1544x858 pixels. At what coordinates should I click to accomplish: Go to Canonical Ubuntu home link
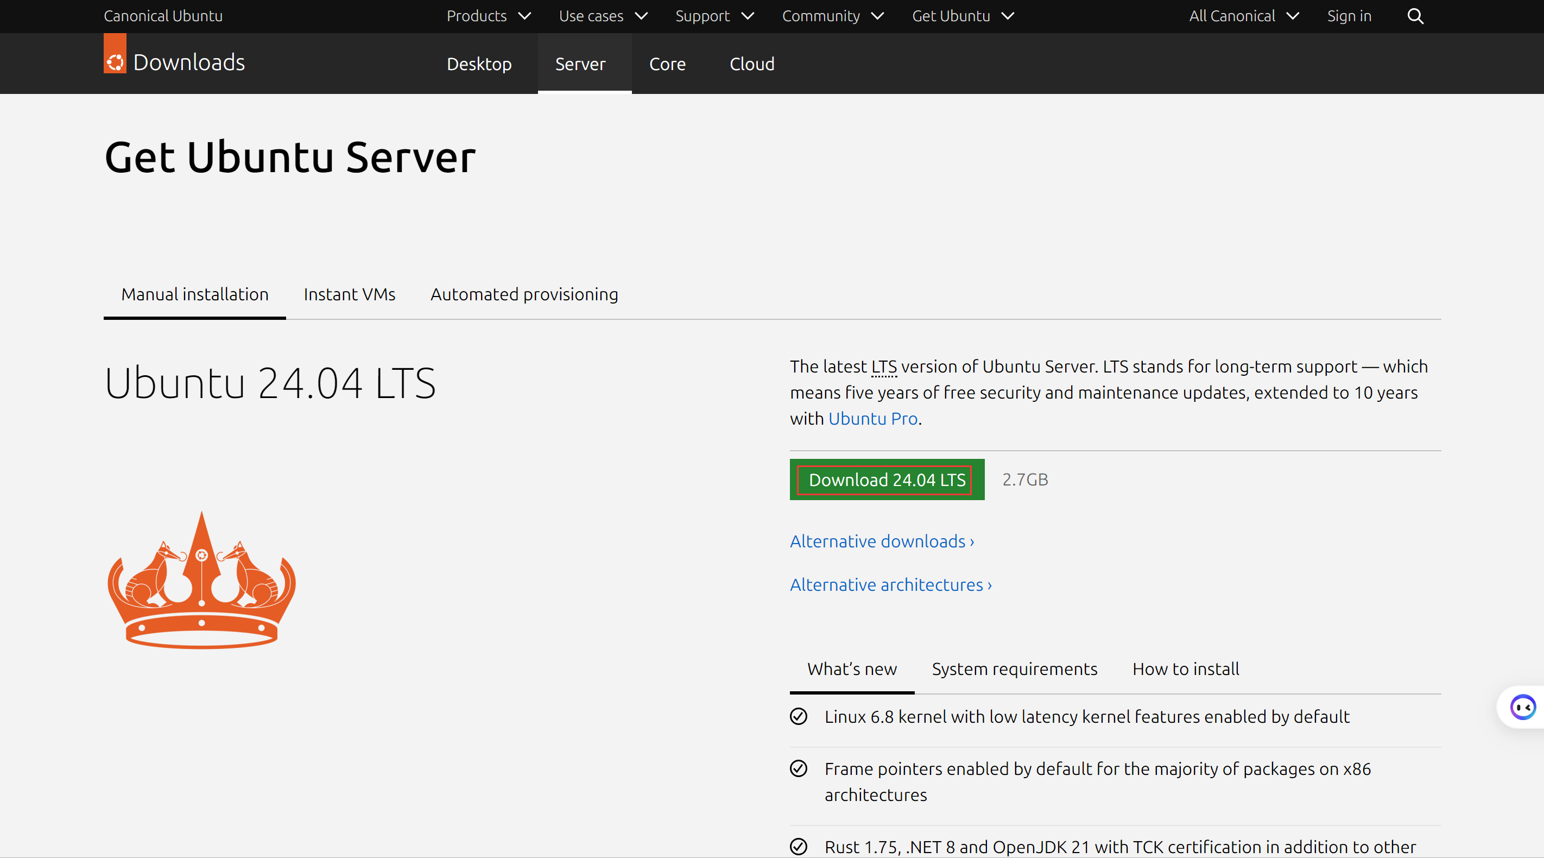[x=163, y=16]
